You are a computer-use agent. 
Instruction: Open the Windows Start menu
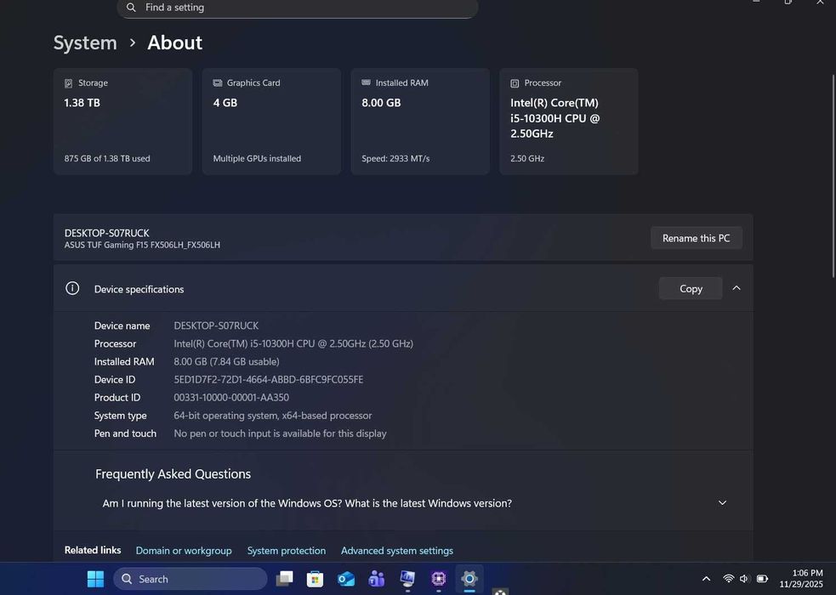click(95, 579)
